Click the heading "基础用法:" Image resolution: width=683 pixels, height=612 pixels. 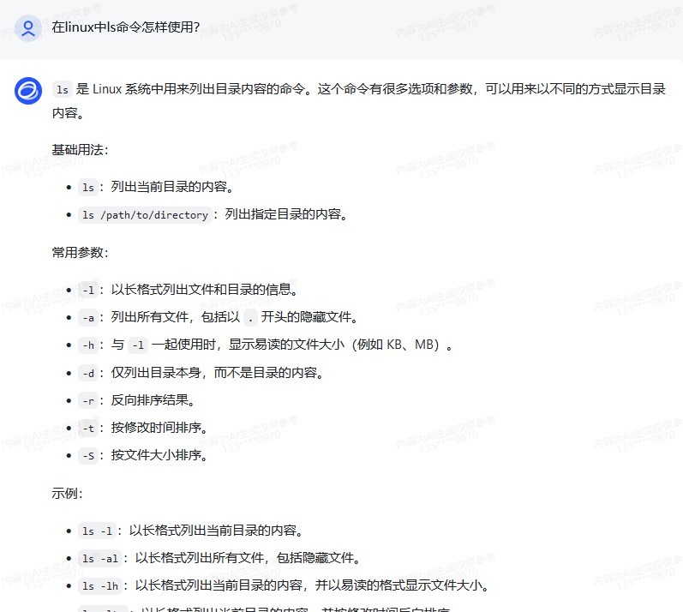point(81,150)
